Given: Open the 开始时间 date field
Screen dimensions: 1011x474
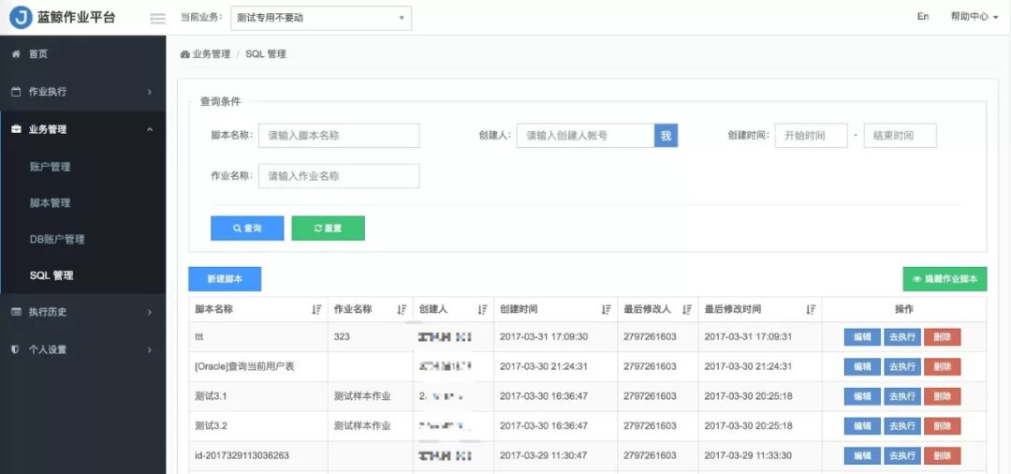Looking at the screenshot, I should [811, 136].
